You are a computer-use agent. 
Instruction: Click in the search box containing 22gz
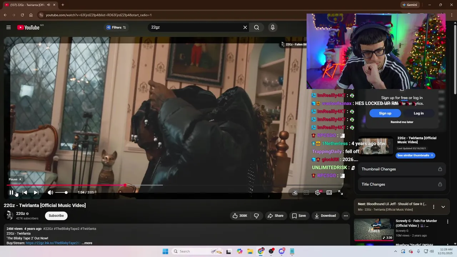click(195, 27)
